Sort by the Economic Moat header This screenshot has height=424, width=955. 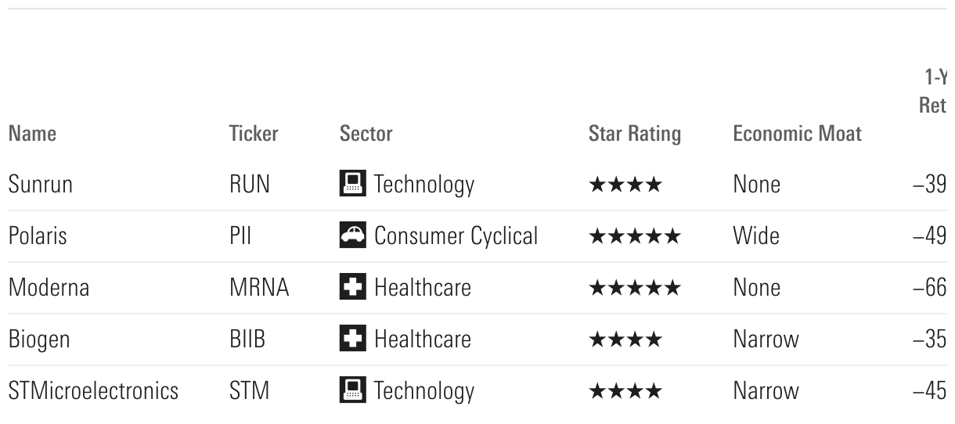click(x=797, y=134)
